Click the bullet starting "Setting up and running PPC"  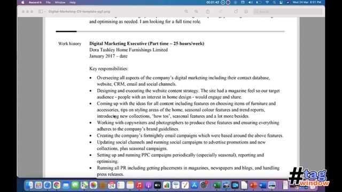[x=181, y=158]
